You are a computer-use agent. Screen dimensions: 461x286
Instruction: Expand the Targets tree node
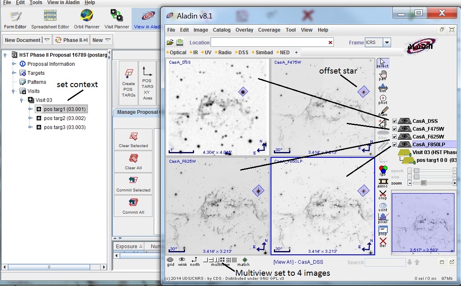pyautogui.click(x=14, y=73)
